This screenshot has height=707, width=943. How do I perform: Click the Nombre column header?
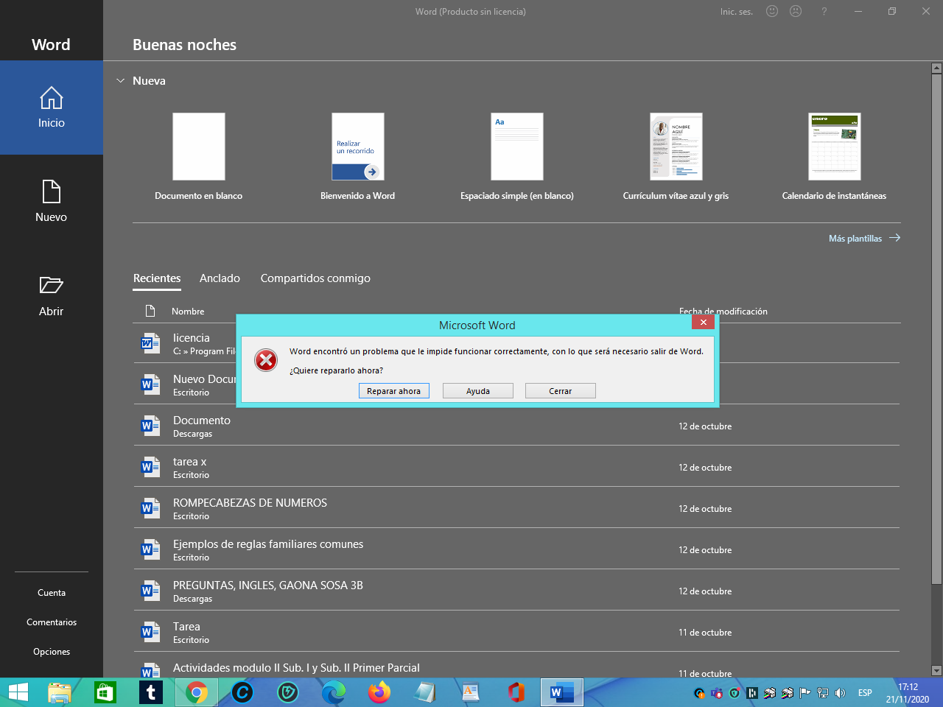click(x=188, y=312)
